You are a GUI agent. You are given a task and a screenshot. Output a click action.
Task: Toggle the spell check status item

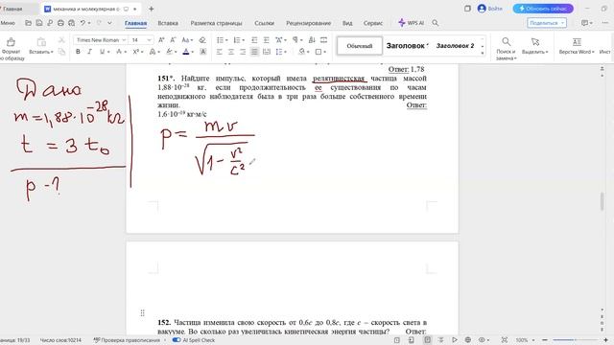127,340
